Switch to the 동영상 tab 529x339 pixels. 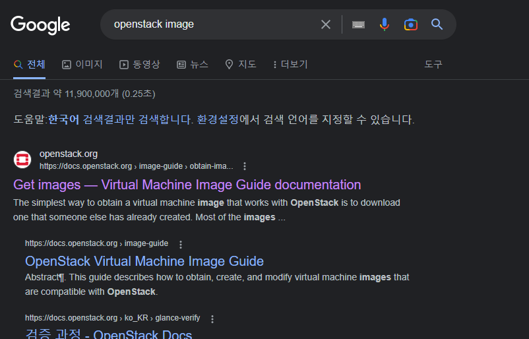[x=140, y=64]
